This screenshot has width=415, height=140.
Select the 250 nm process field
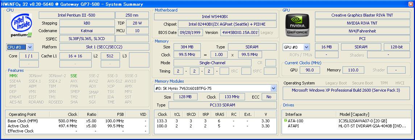point(132,15)
